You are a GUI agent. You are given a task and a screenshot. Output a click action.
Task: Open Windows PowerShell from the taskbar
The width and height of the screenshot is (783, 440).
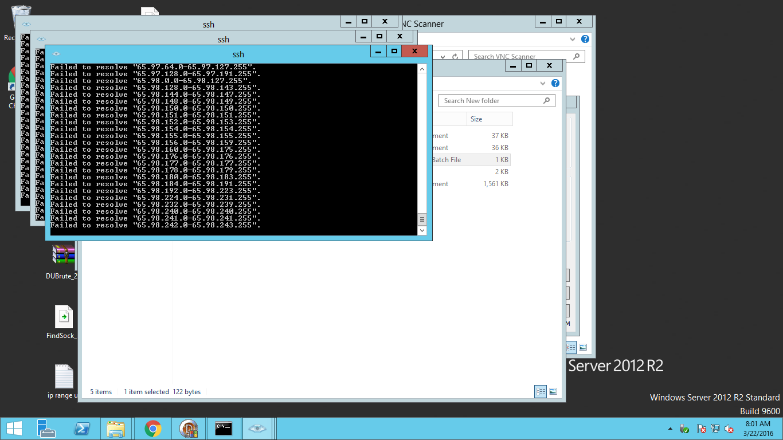(83, 428)
